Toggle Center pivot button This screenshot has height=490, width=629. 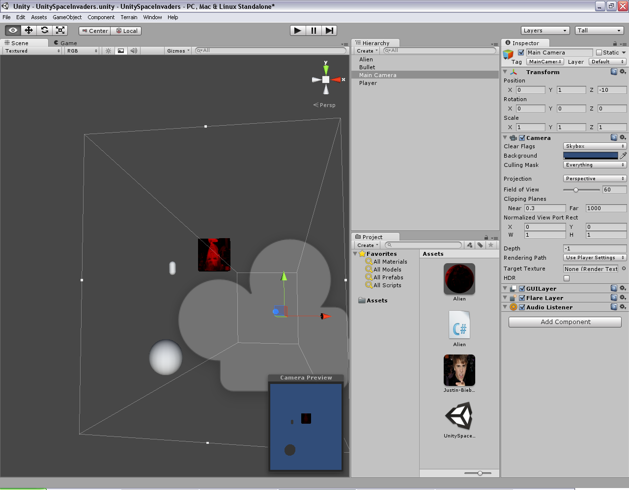[x=94, y=30]
